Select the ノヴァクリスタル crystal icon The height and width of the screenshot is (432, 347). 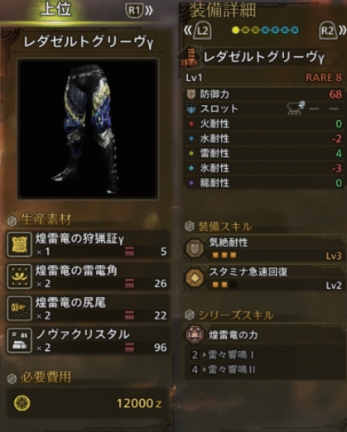point(19,340)
